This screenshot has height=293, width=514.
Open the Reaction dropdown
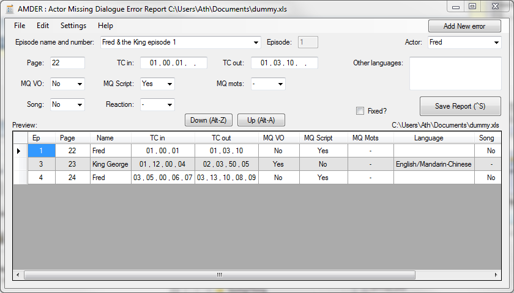point(169,104)
